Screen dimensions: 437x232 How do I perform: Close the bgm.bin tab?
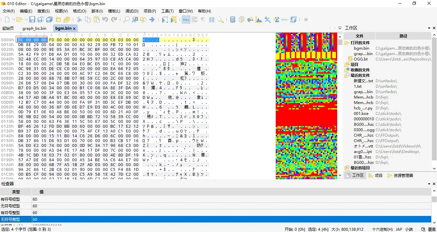(x=74, y=28)
